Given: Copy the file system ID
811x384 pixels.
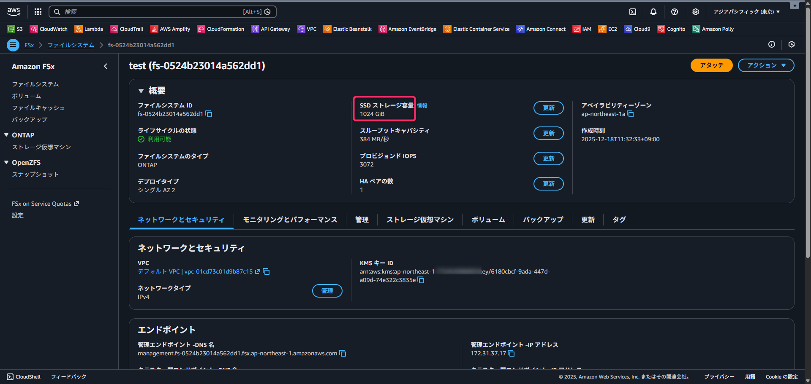Looking at the screenshot, I should tap(209, 114).
